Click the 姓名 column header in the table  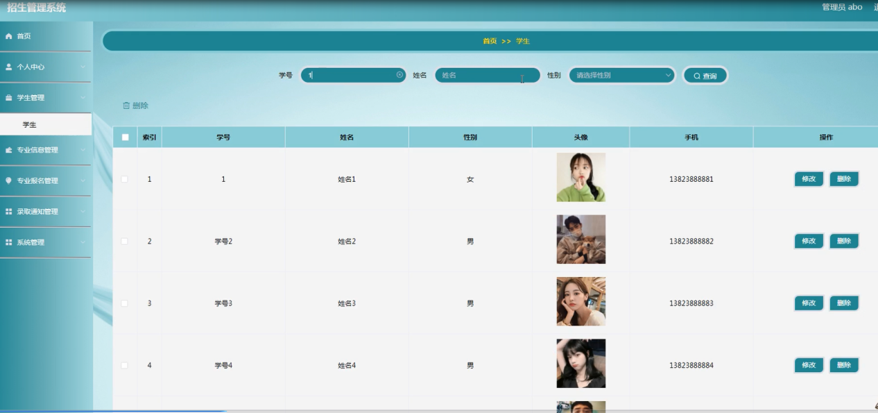347,137
